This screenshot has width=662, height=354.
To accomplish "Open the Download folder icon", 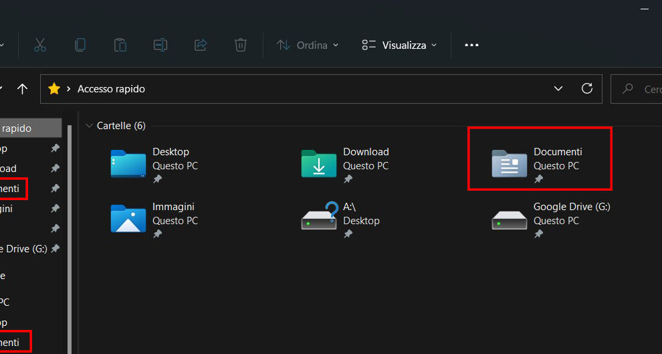I will (319, 163).
